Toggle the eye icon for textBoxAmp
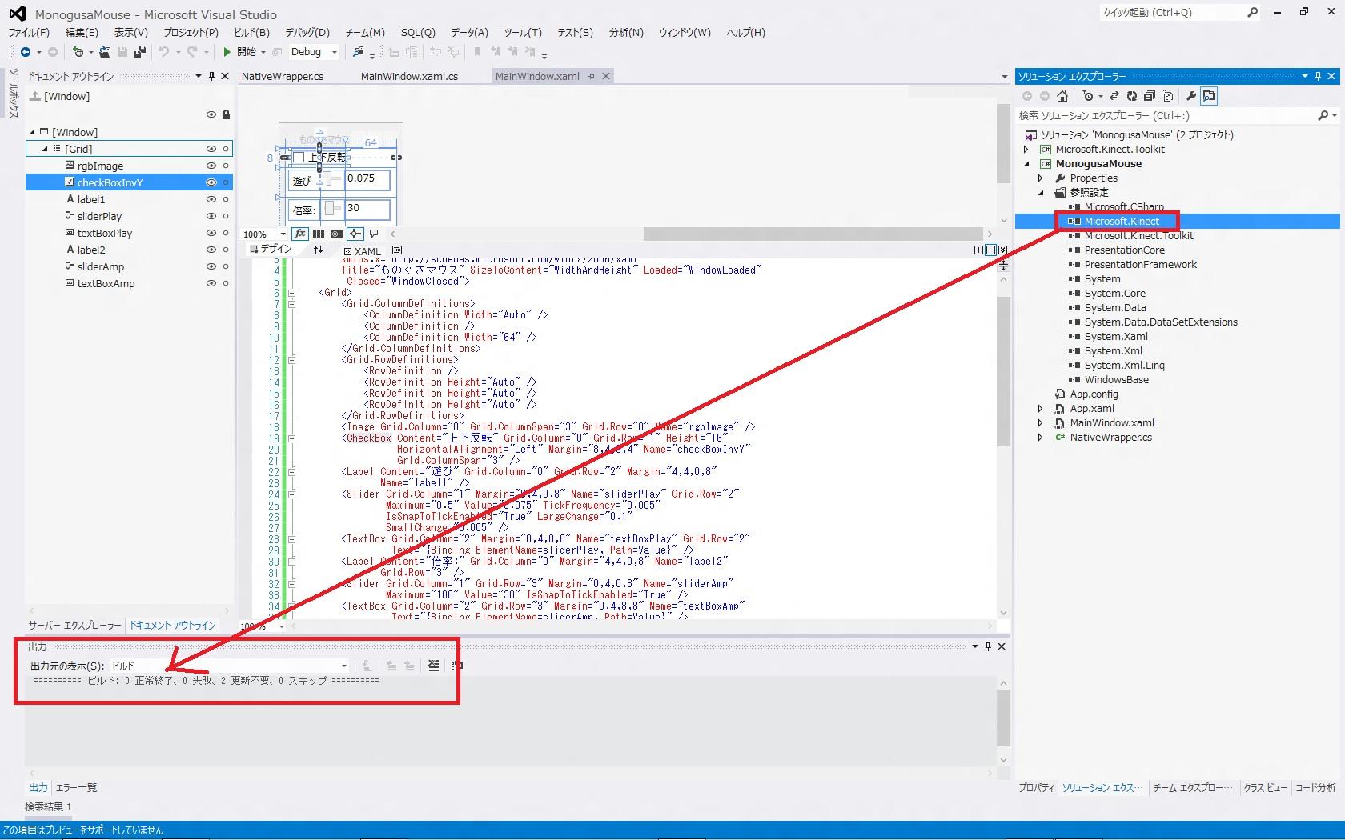Viewport: 1345px width, 840px height. coord(211,283)
